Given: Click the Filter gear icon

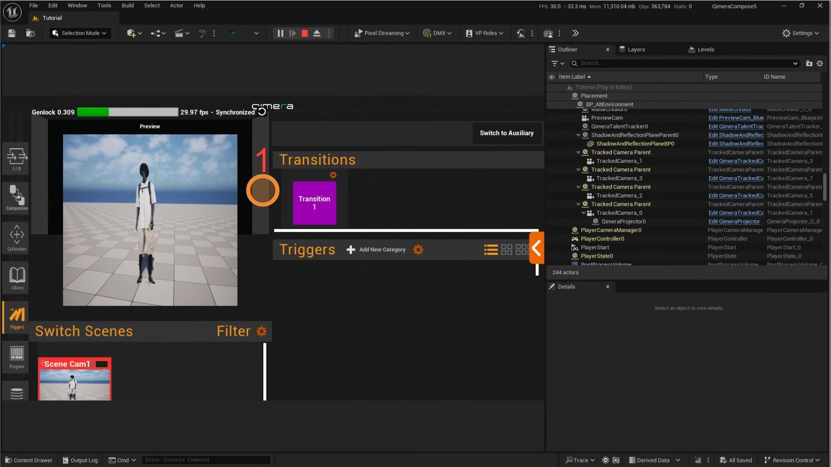Looking at the screenshot, I should (262, 331).
